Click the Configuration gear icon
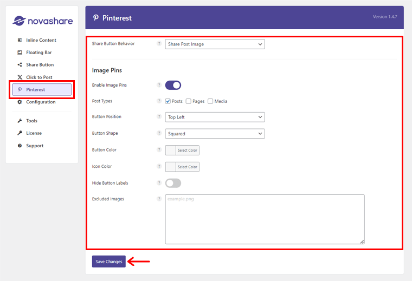The height and width of the screenshot is (281, 412). point(20,102)
